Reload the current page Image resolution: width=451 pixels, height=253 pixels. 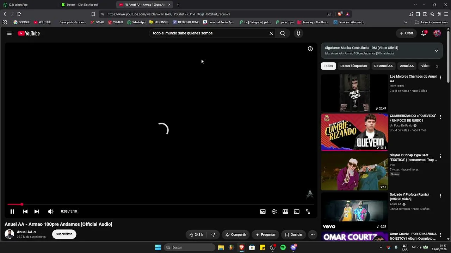coord(19,14)
